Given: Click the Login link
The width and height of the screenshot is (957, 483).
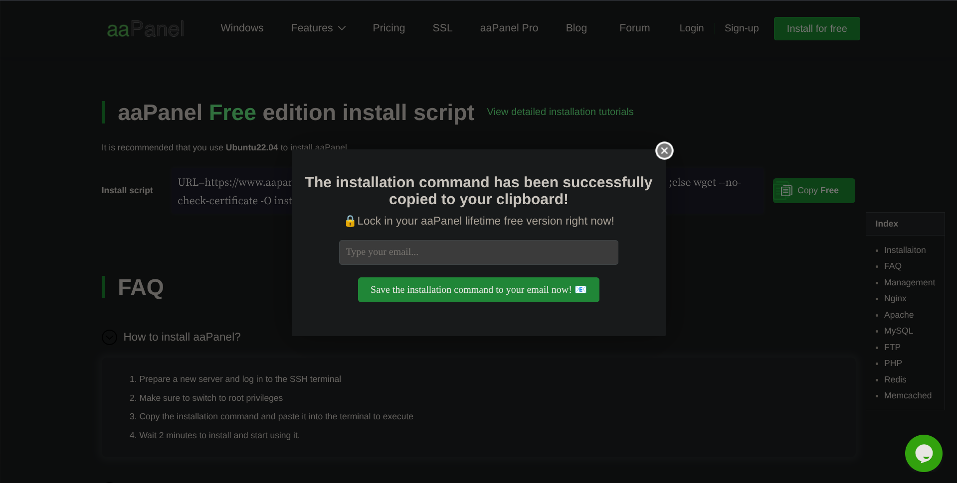Looking at the screenshot, I should click(691, 28).
